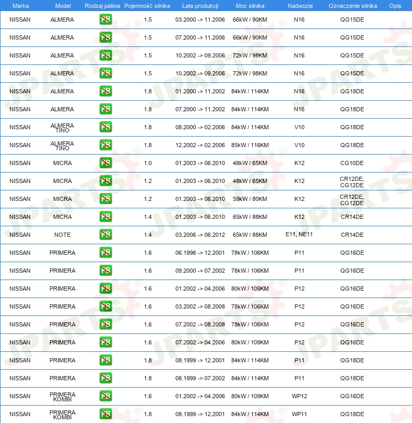Click fuel icon for Primera 09.2000 -> 07.2002

click(105, 271)
